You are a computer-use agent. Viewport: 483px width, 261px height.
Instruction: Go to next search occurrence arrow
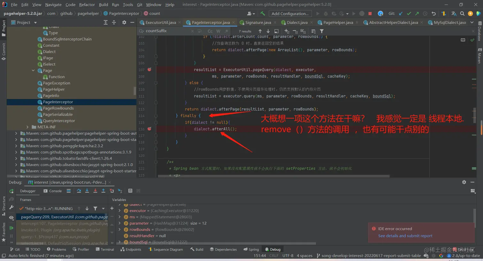click(x=268, y=31)
